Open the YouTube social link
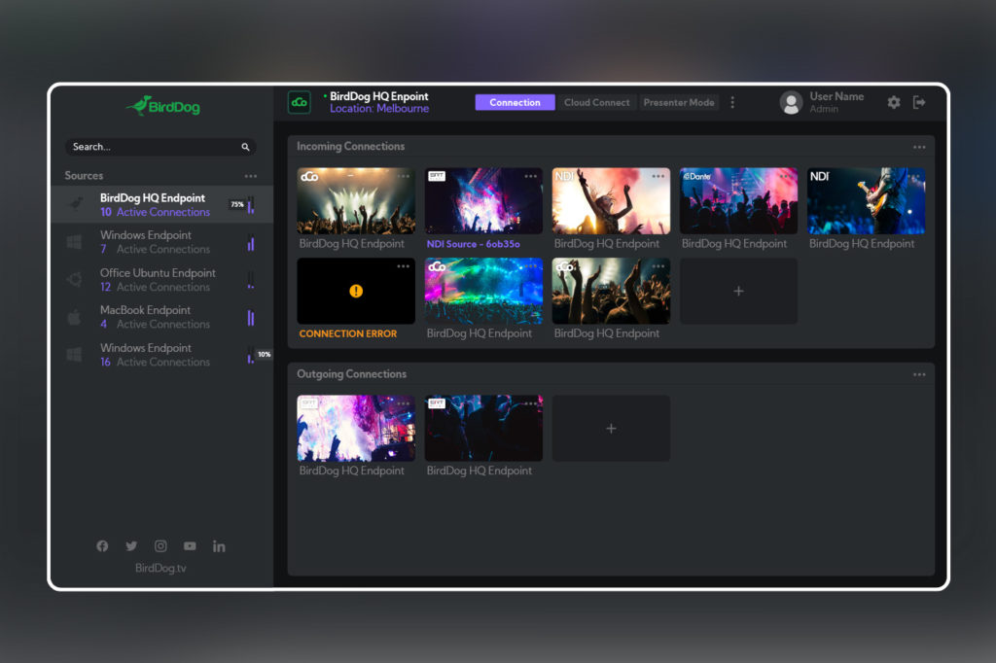 [190, 546]
